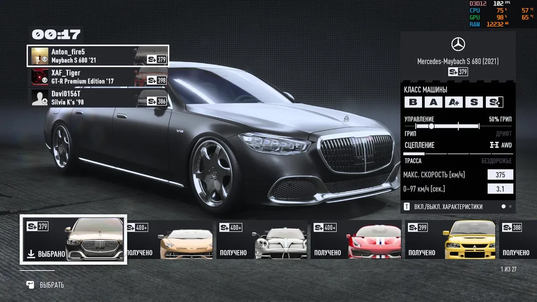Choose car class S+

pyautogui.click(x=494, y=102)
